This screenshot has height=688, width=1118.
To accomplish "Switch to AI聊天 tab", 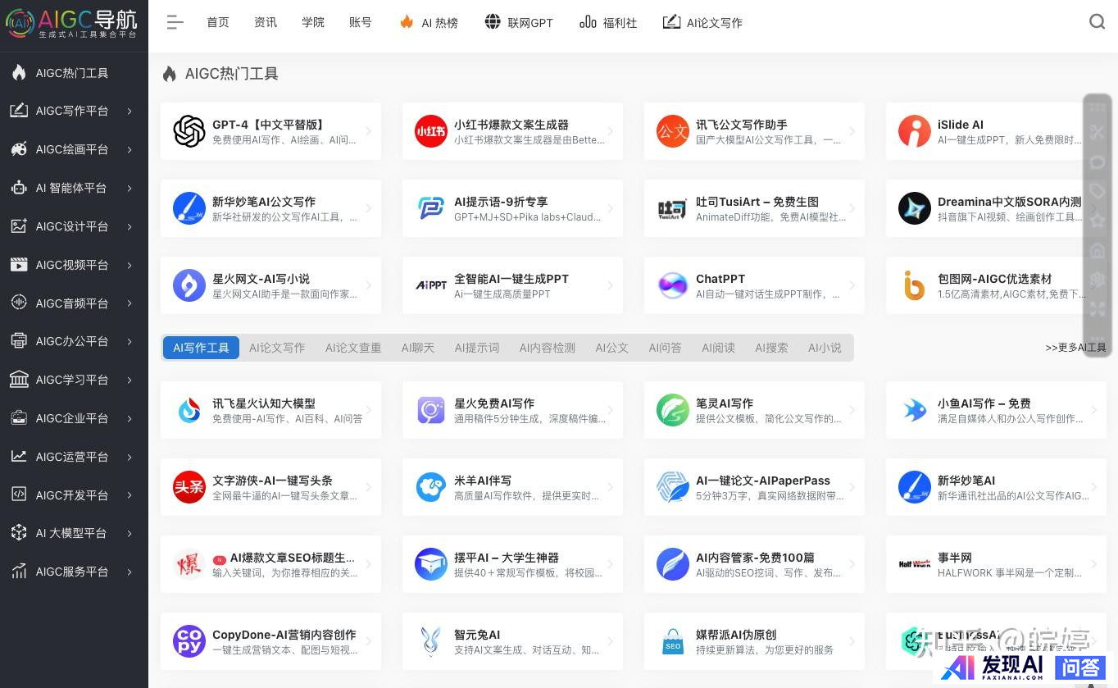I will [418, 348].
